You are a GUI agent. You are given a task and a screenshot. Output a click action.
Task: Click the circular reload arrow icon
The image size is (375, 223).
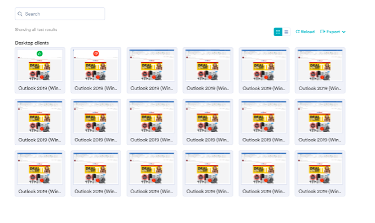tap(298, 32)
